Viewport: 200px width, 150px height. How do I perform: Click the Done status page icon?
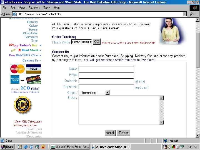[2, 141]
